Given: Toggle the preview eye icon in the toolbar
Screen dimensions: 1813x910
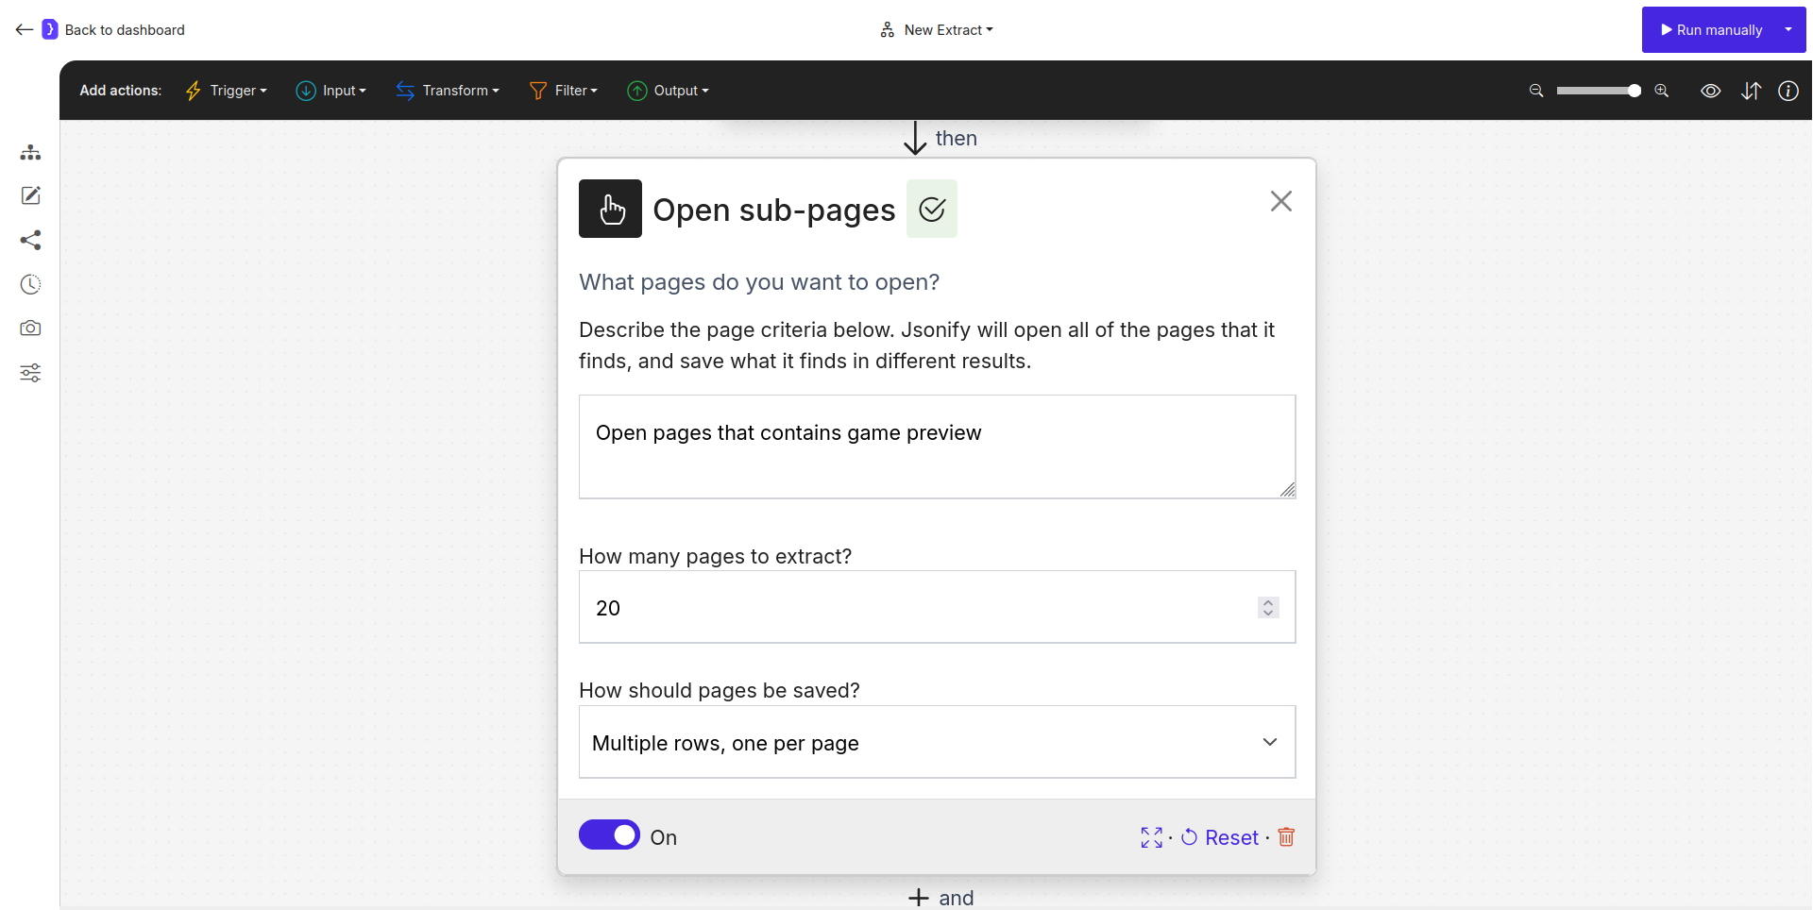Looking at the screenshot, I should [1711, 91].
